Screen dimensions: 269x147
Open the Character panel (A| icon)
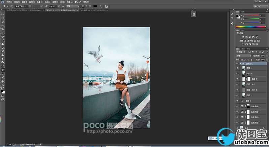pos(232,14)
